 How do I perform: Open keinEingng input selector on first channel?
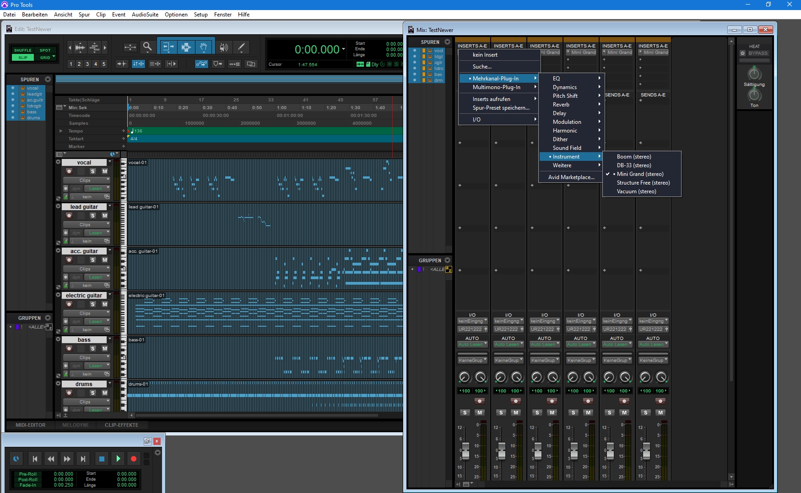click(x=472, y=321)
